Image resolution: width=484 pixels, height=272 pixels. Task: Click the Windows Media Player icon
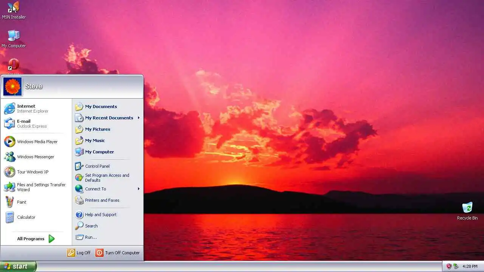(9, 142)
